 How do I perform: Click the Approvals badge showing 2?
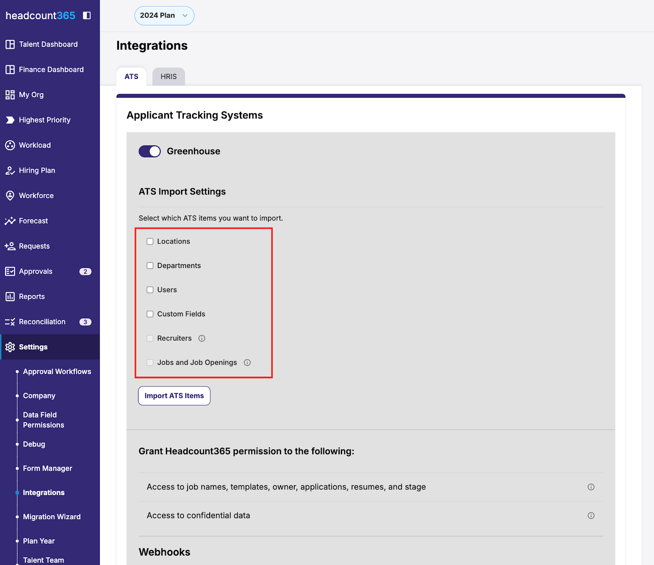click(85, 272)
